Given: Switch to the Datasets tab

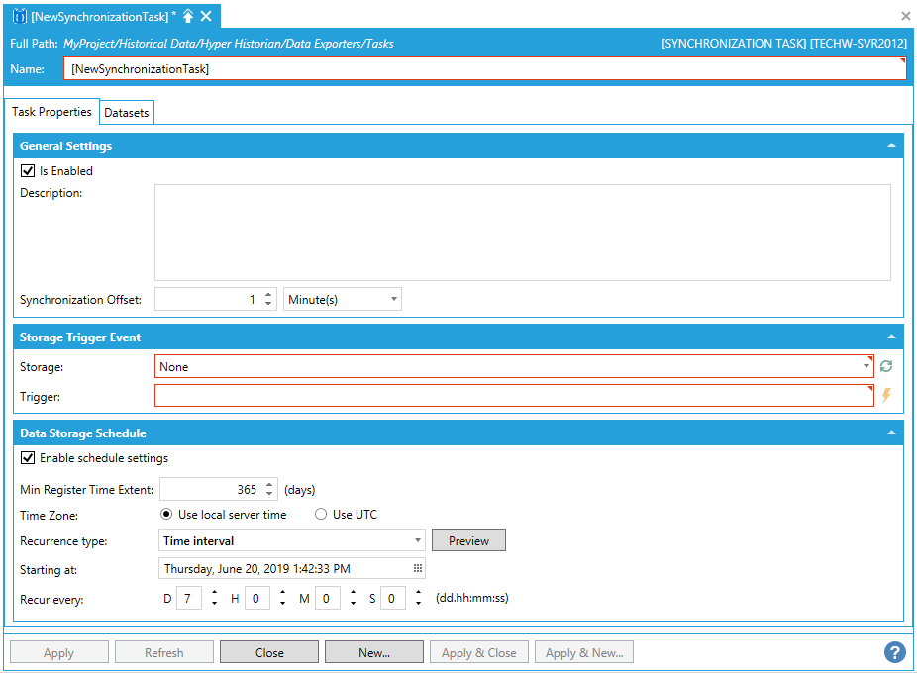Looking at the screenshot, I should coord(127,113).
